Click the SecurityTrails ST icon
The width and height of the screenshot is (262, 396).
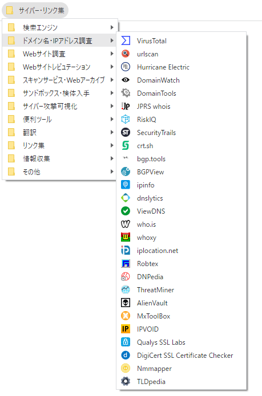pos(126,133)
